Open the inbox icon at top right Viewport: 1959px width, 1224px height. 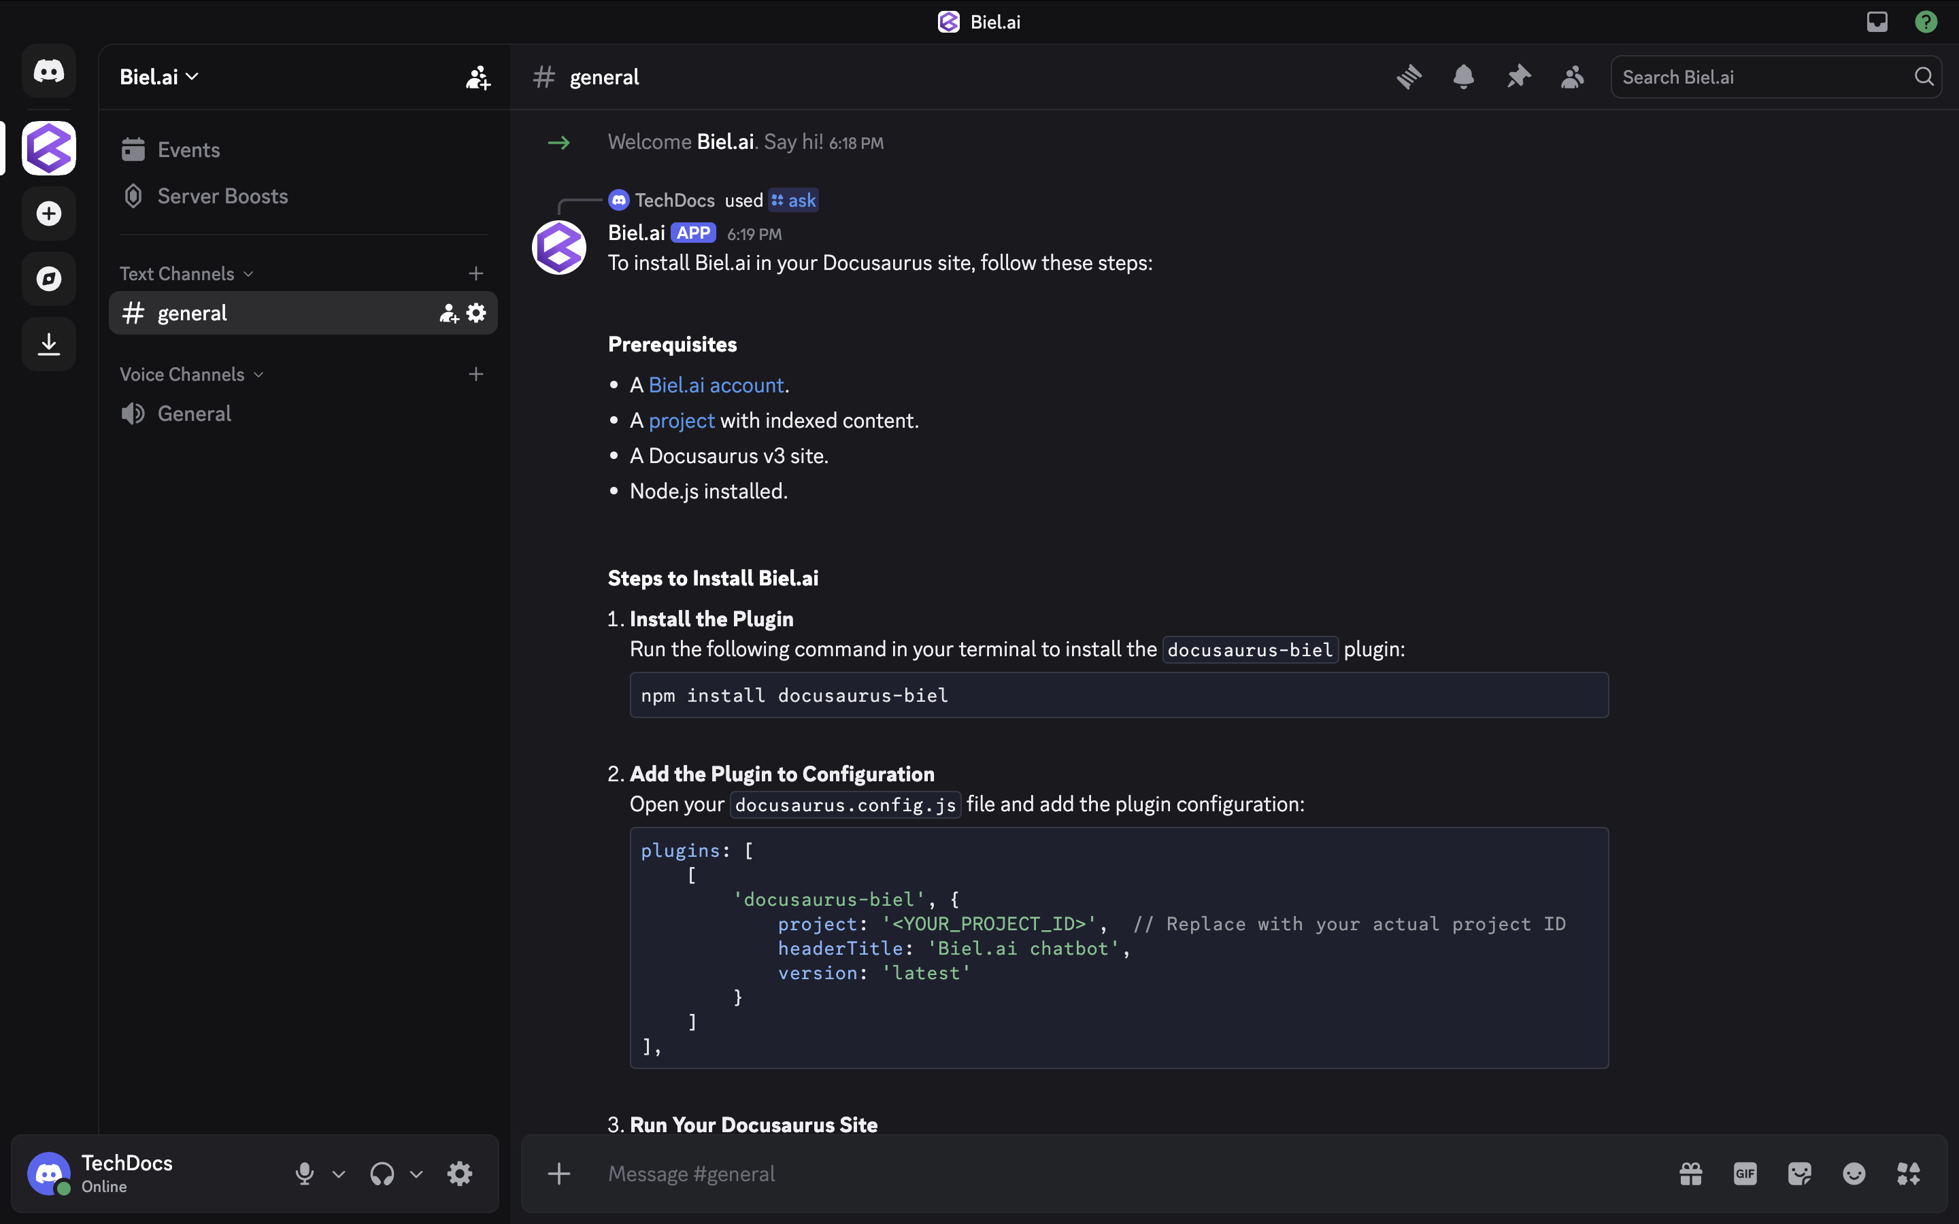tap(1877, 22)
